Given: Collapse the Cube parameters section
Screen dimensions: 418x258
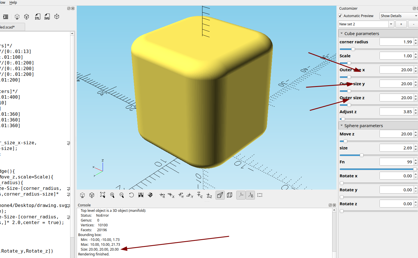Looking at the screenshot, I should click(342, 33).
